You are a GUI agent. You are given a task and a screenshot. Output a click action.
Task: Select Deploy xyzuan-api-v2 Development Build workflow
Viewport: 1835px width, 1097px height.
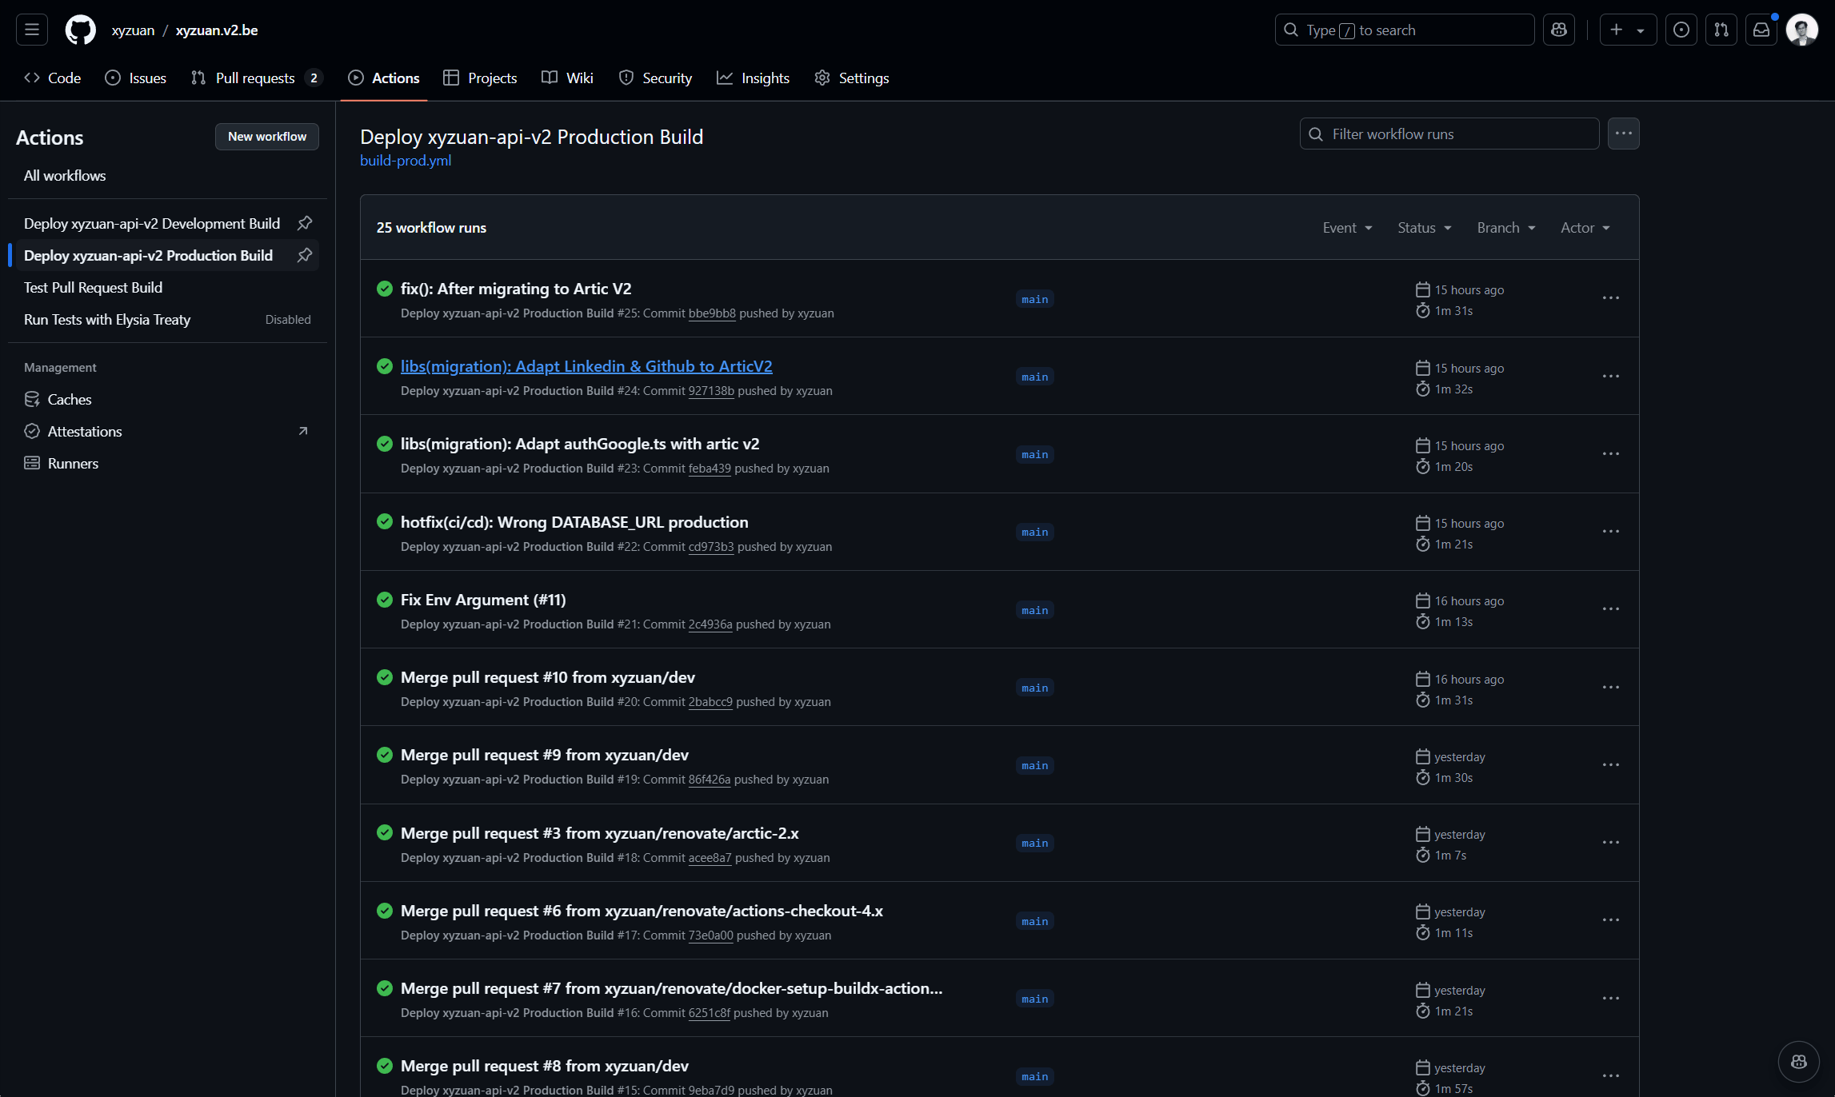click(x=152, y=224)
